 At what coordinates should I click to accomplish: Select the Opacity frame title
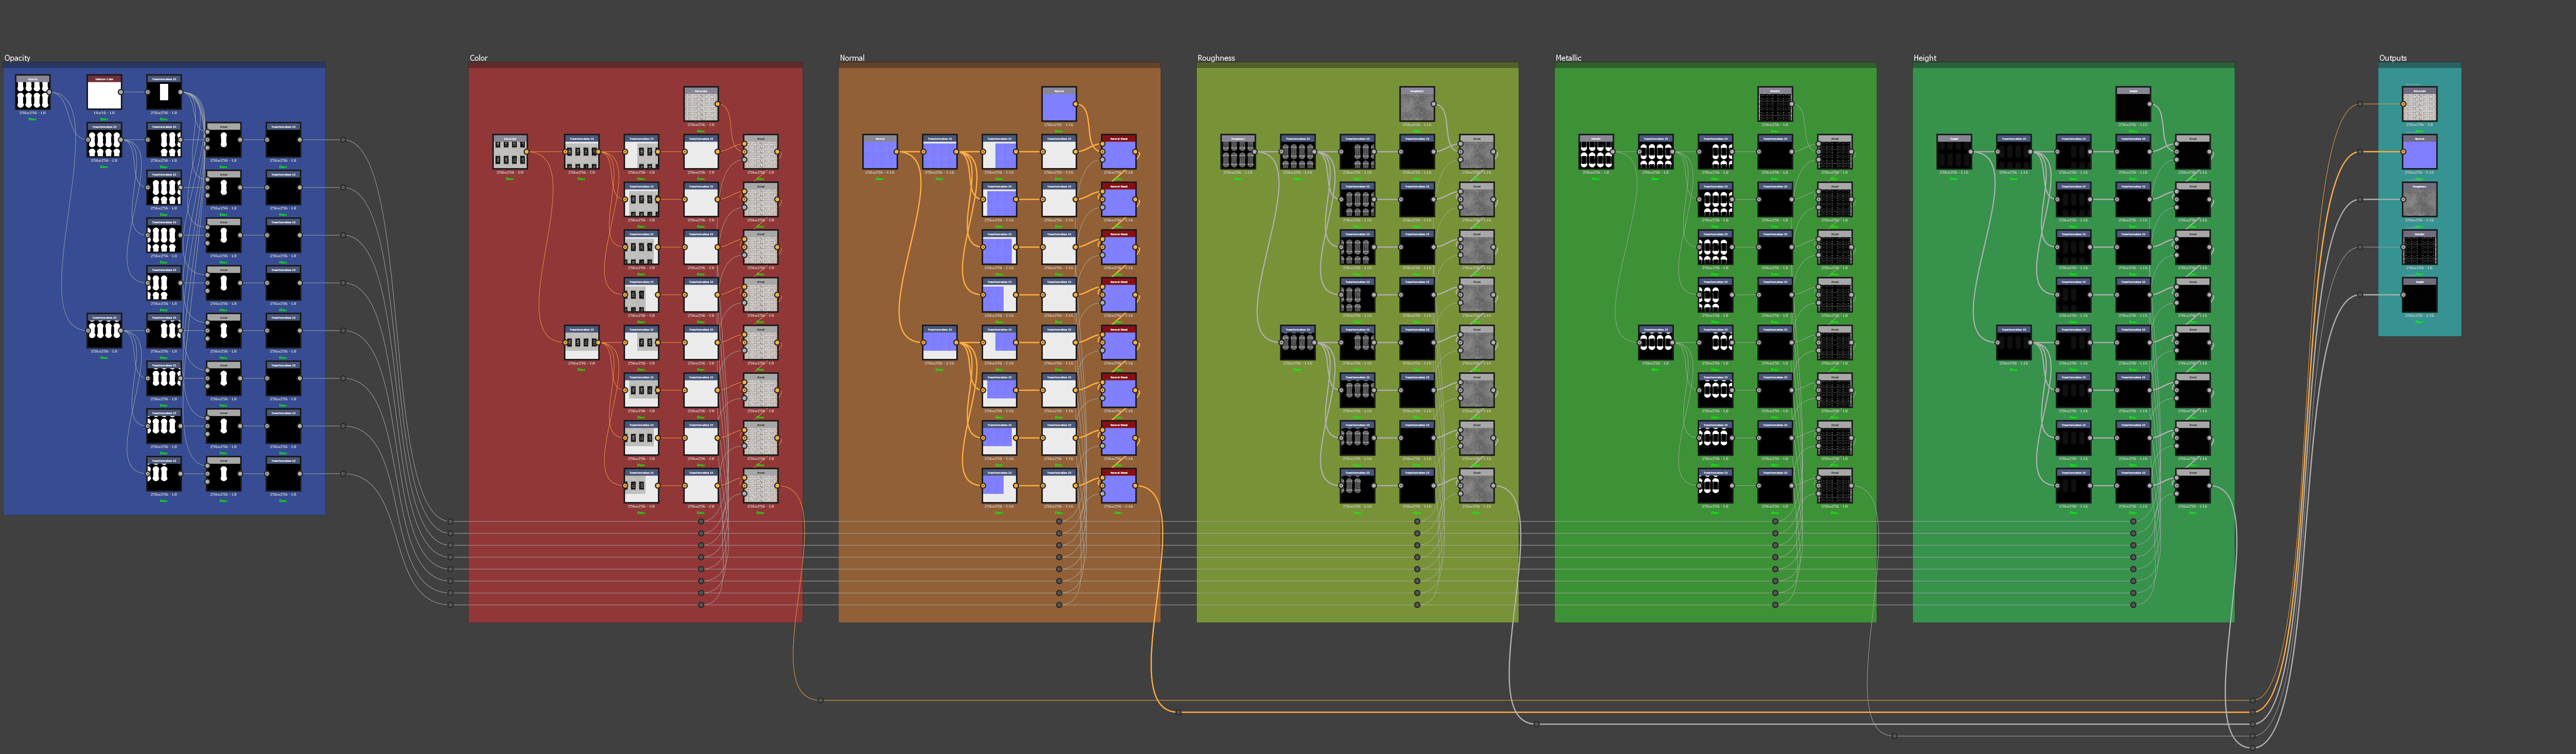click(18, 58)
